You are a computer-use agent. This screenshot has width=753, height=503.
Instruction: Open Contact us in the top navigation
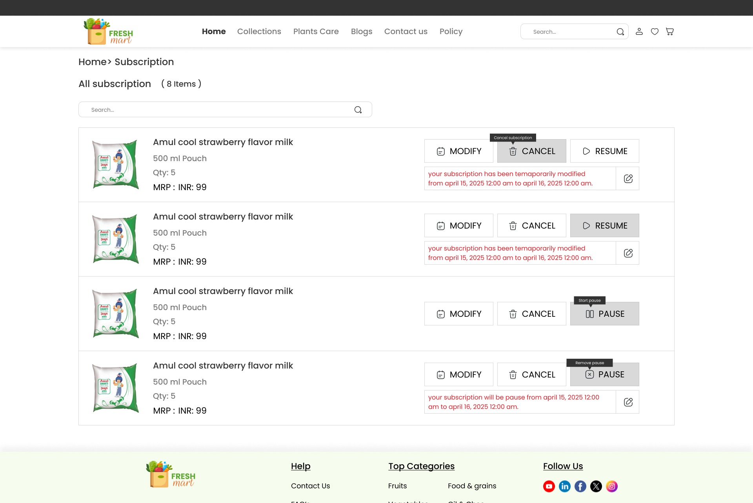click(406, 31)
